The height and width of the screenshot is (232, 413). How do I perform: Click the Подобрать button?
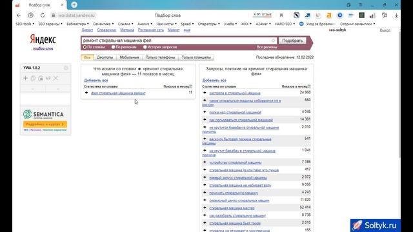pyautogui.click(x=292, y=41)
